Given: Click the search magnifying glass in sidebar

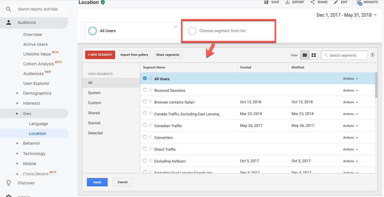Looking at the screenshot, I should pos(8,9).
